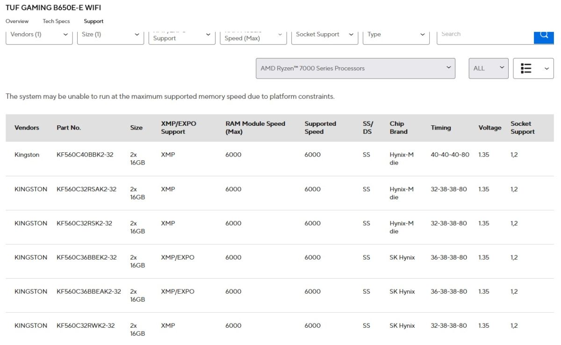Click the Timing column header
The height and width of the screenshot is (345, 561).
441,128
